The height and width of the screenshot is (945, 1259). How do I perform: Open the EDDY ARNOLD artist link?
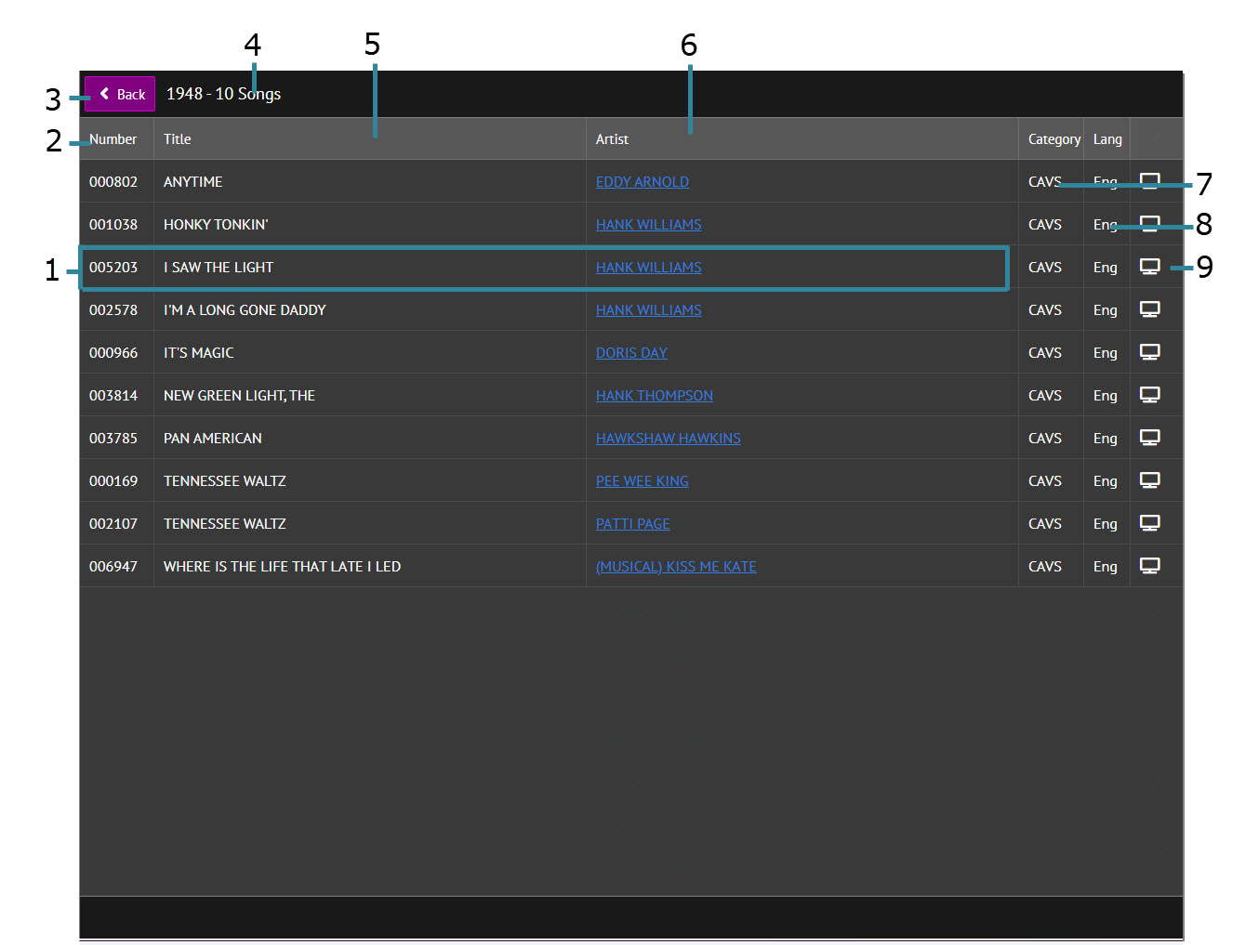(x=642, y=182)
